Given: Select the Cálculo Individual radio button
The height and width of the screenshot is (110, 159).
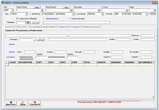Looking at the screenshot, I should coord(69,19).
